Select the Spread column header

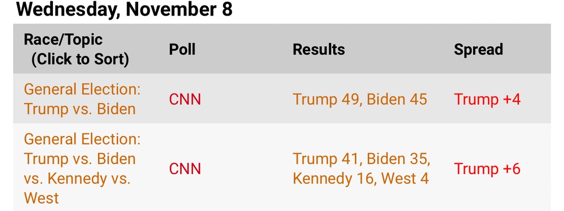pos(479,50)
